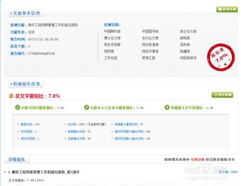Viewport: 241px width, 186px height.
Task: Click 硕士论文库 in detection scope
Action: tap(188, 31)
